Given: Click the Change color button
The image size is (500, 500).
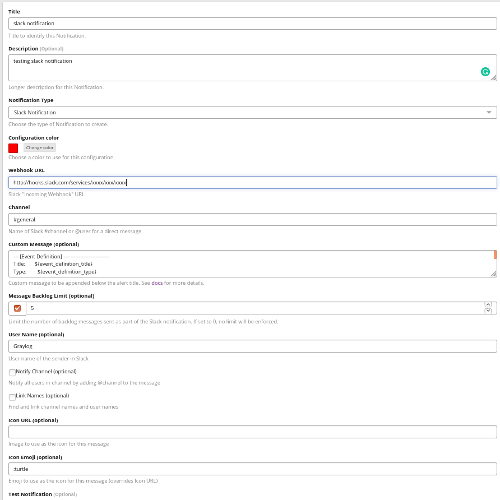Looking at the screenshot, I should click(x=40, y=148).
